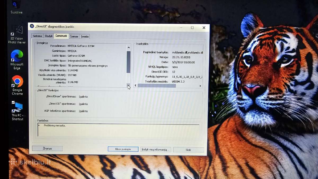Click the Integrated RAMDAC value

tap(80, 61)
